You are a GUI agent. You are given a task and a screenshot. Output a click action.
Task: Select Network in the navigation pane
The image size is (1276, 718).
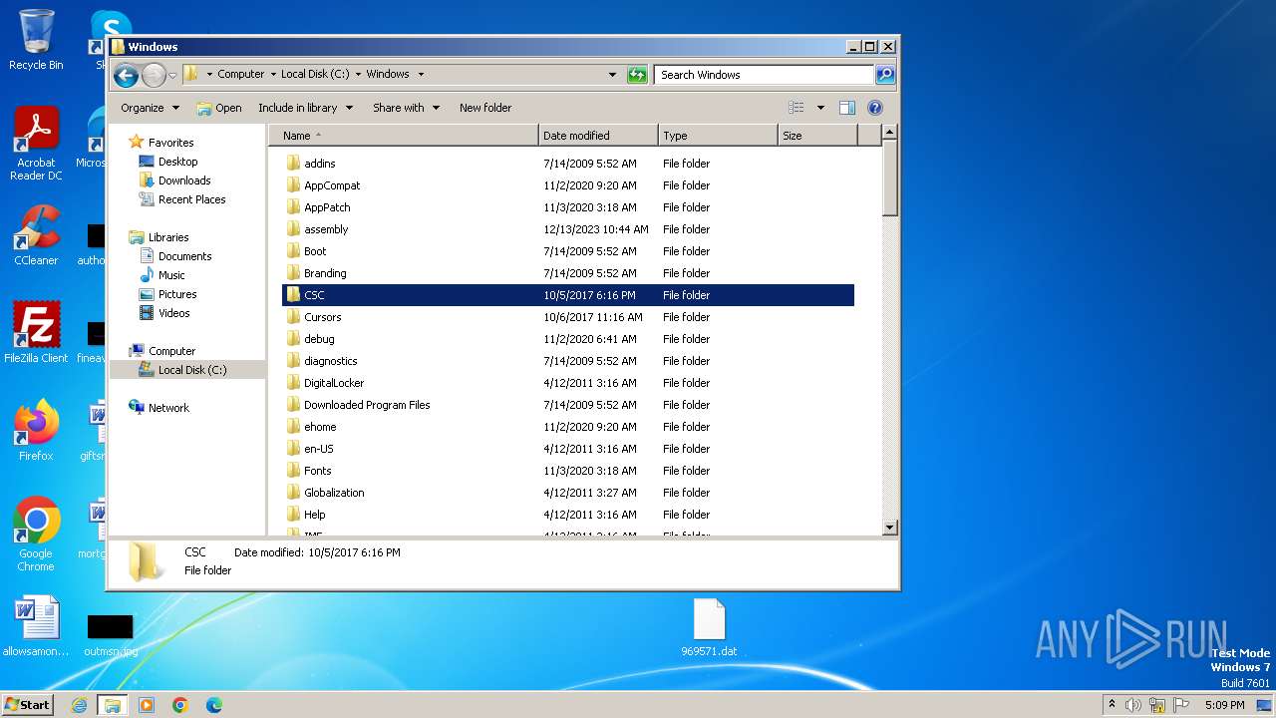tap(168, 408)
